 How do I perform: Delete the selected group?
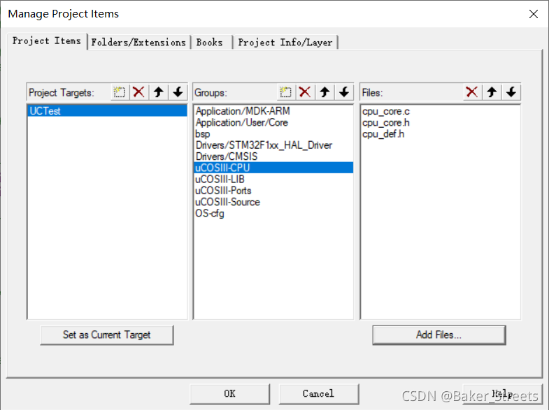tap(305, 93)
